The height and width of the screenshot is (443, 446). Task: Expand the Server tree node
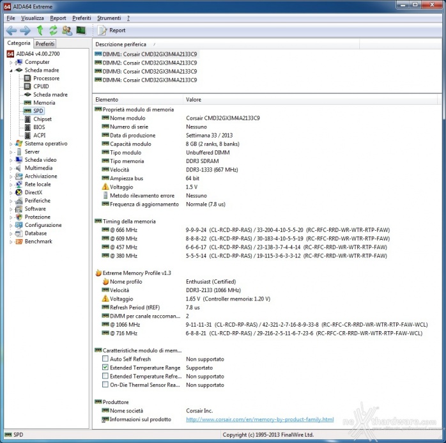(11, 152)
